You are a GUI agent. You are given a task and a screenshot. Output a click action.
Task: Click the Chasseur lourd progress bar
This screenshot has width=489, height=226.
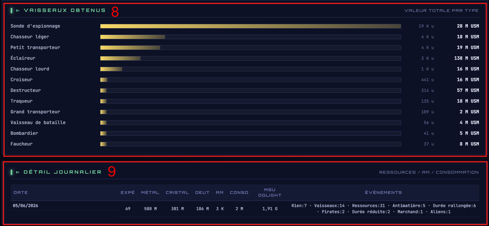(250, 69)
